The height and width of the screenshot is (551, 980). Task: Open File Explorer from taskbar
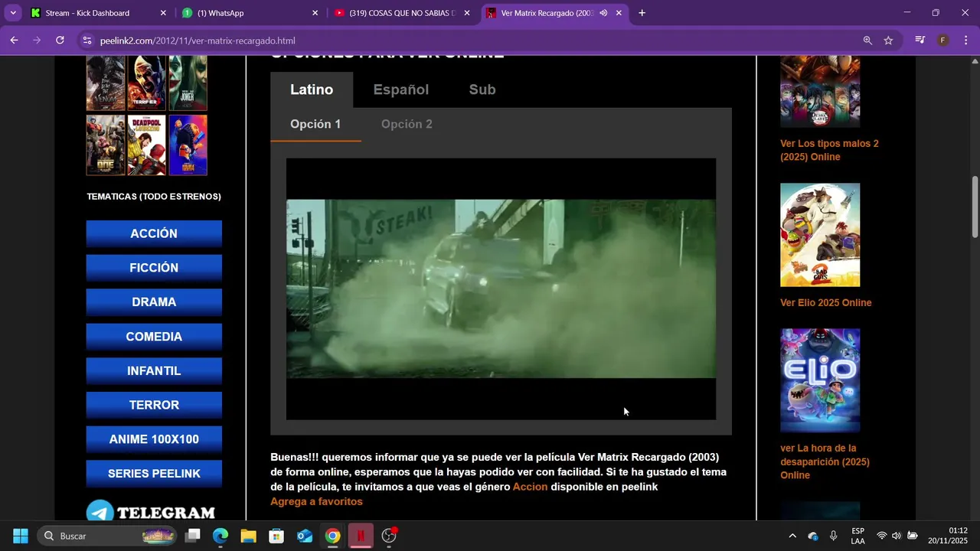[248, 536]
